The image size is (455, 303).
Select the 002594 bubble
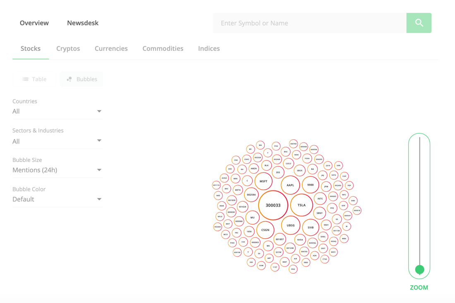[x=251, y=195]
